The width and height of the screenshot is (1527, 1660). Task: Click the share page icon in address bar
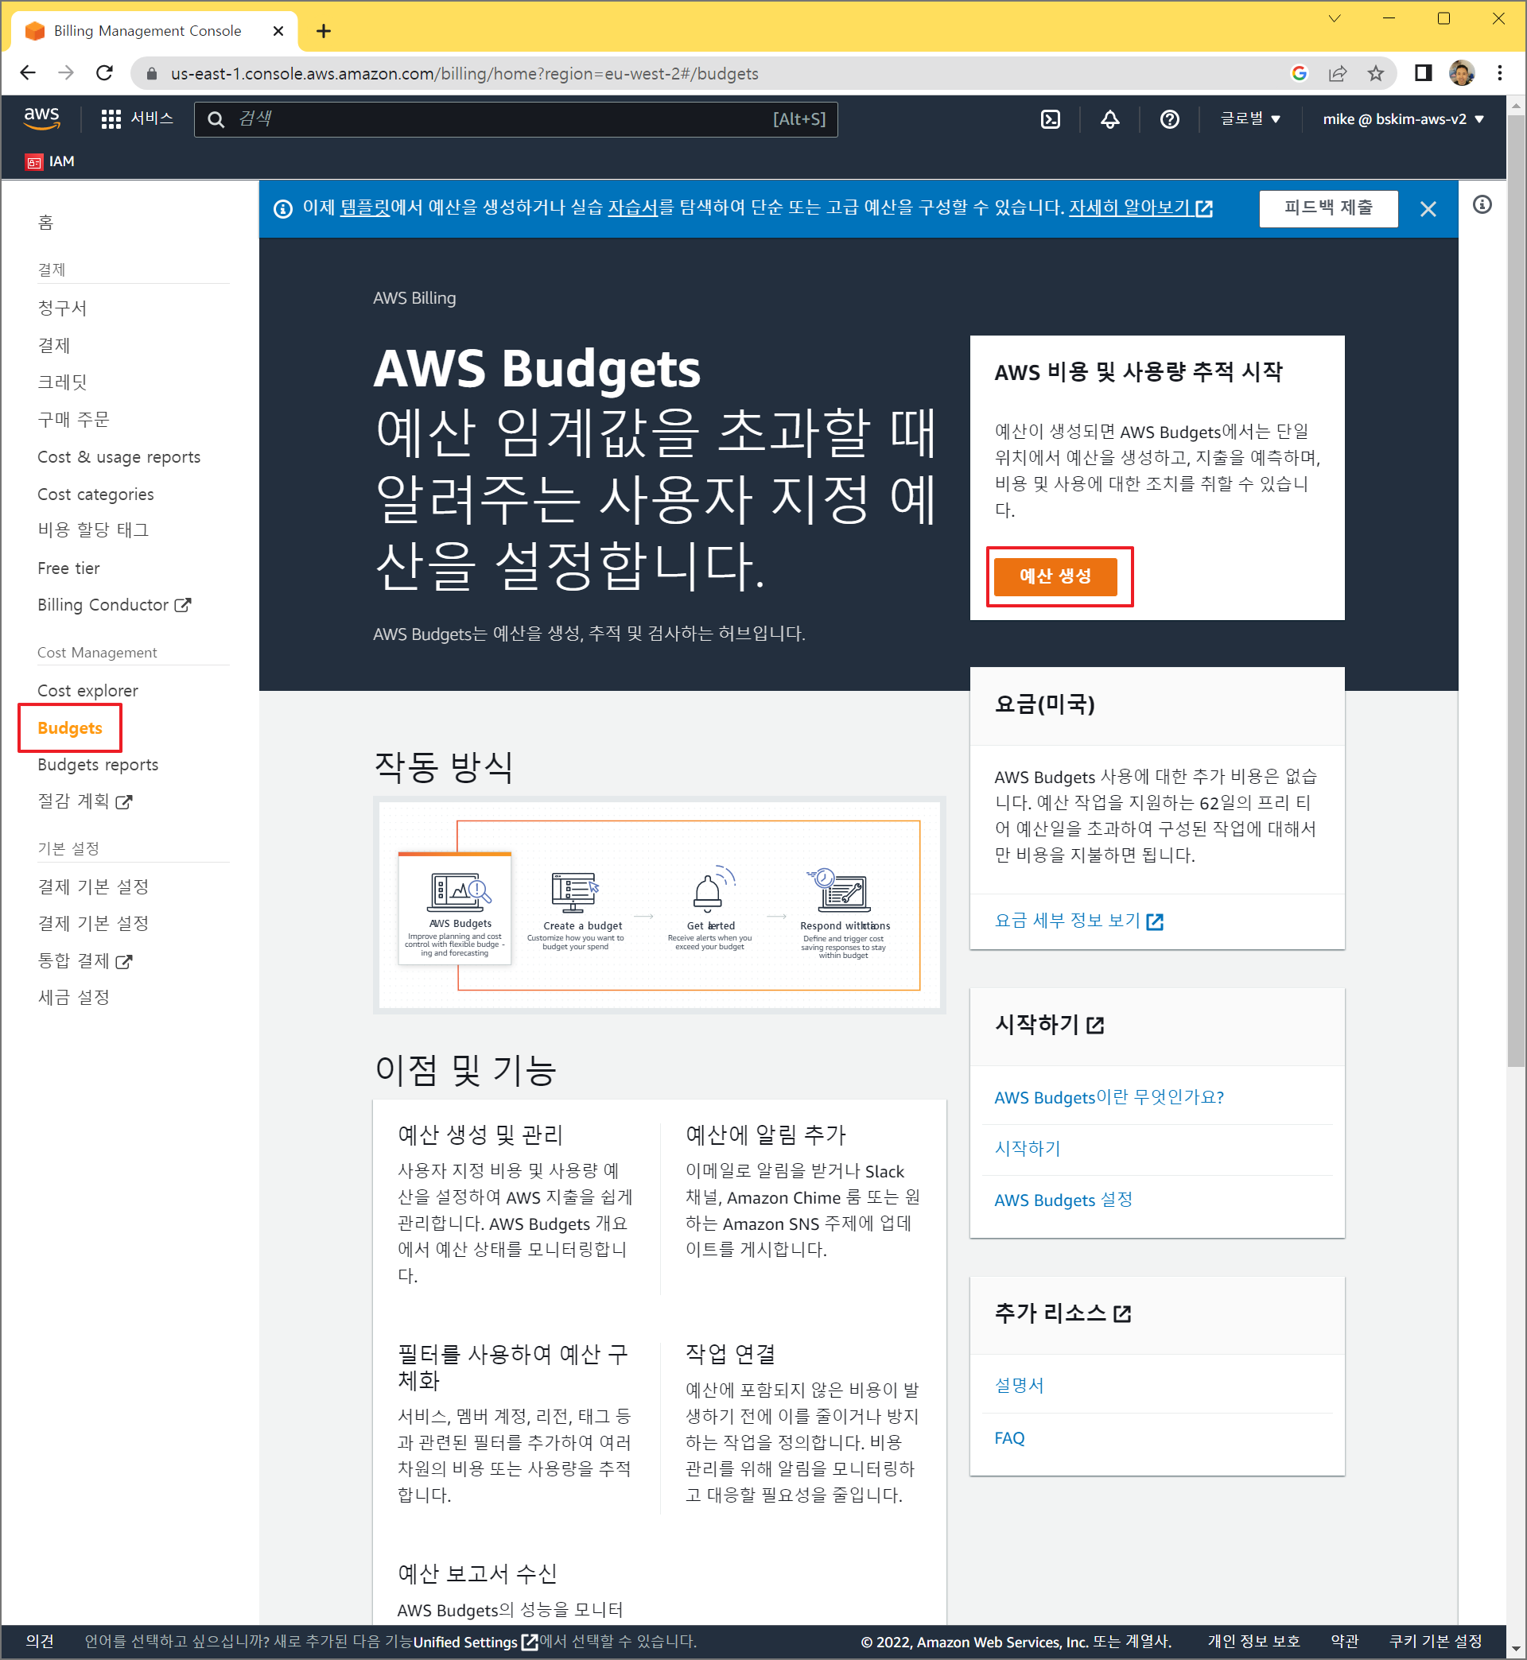click(x=1338, y=73)
